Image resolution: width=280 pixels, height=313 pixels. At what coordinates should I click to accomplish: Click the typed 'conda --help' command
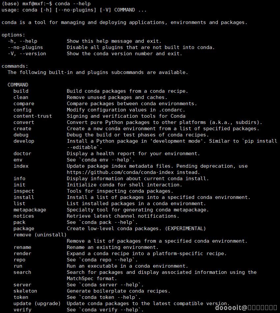73,4
